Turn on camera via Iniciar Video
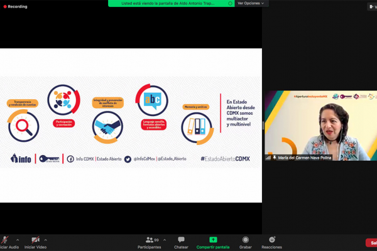377x251 pixels. pyautogui.click(x=35, y=243)
